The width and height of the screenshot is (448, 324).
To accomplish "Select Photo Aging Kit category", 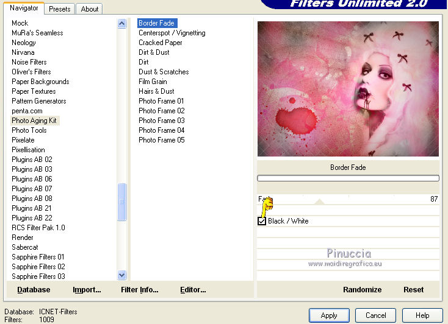I will coord(34,121).
